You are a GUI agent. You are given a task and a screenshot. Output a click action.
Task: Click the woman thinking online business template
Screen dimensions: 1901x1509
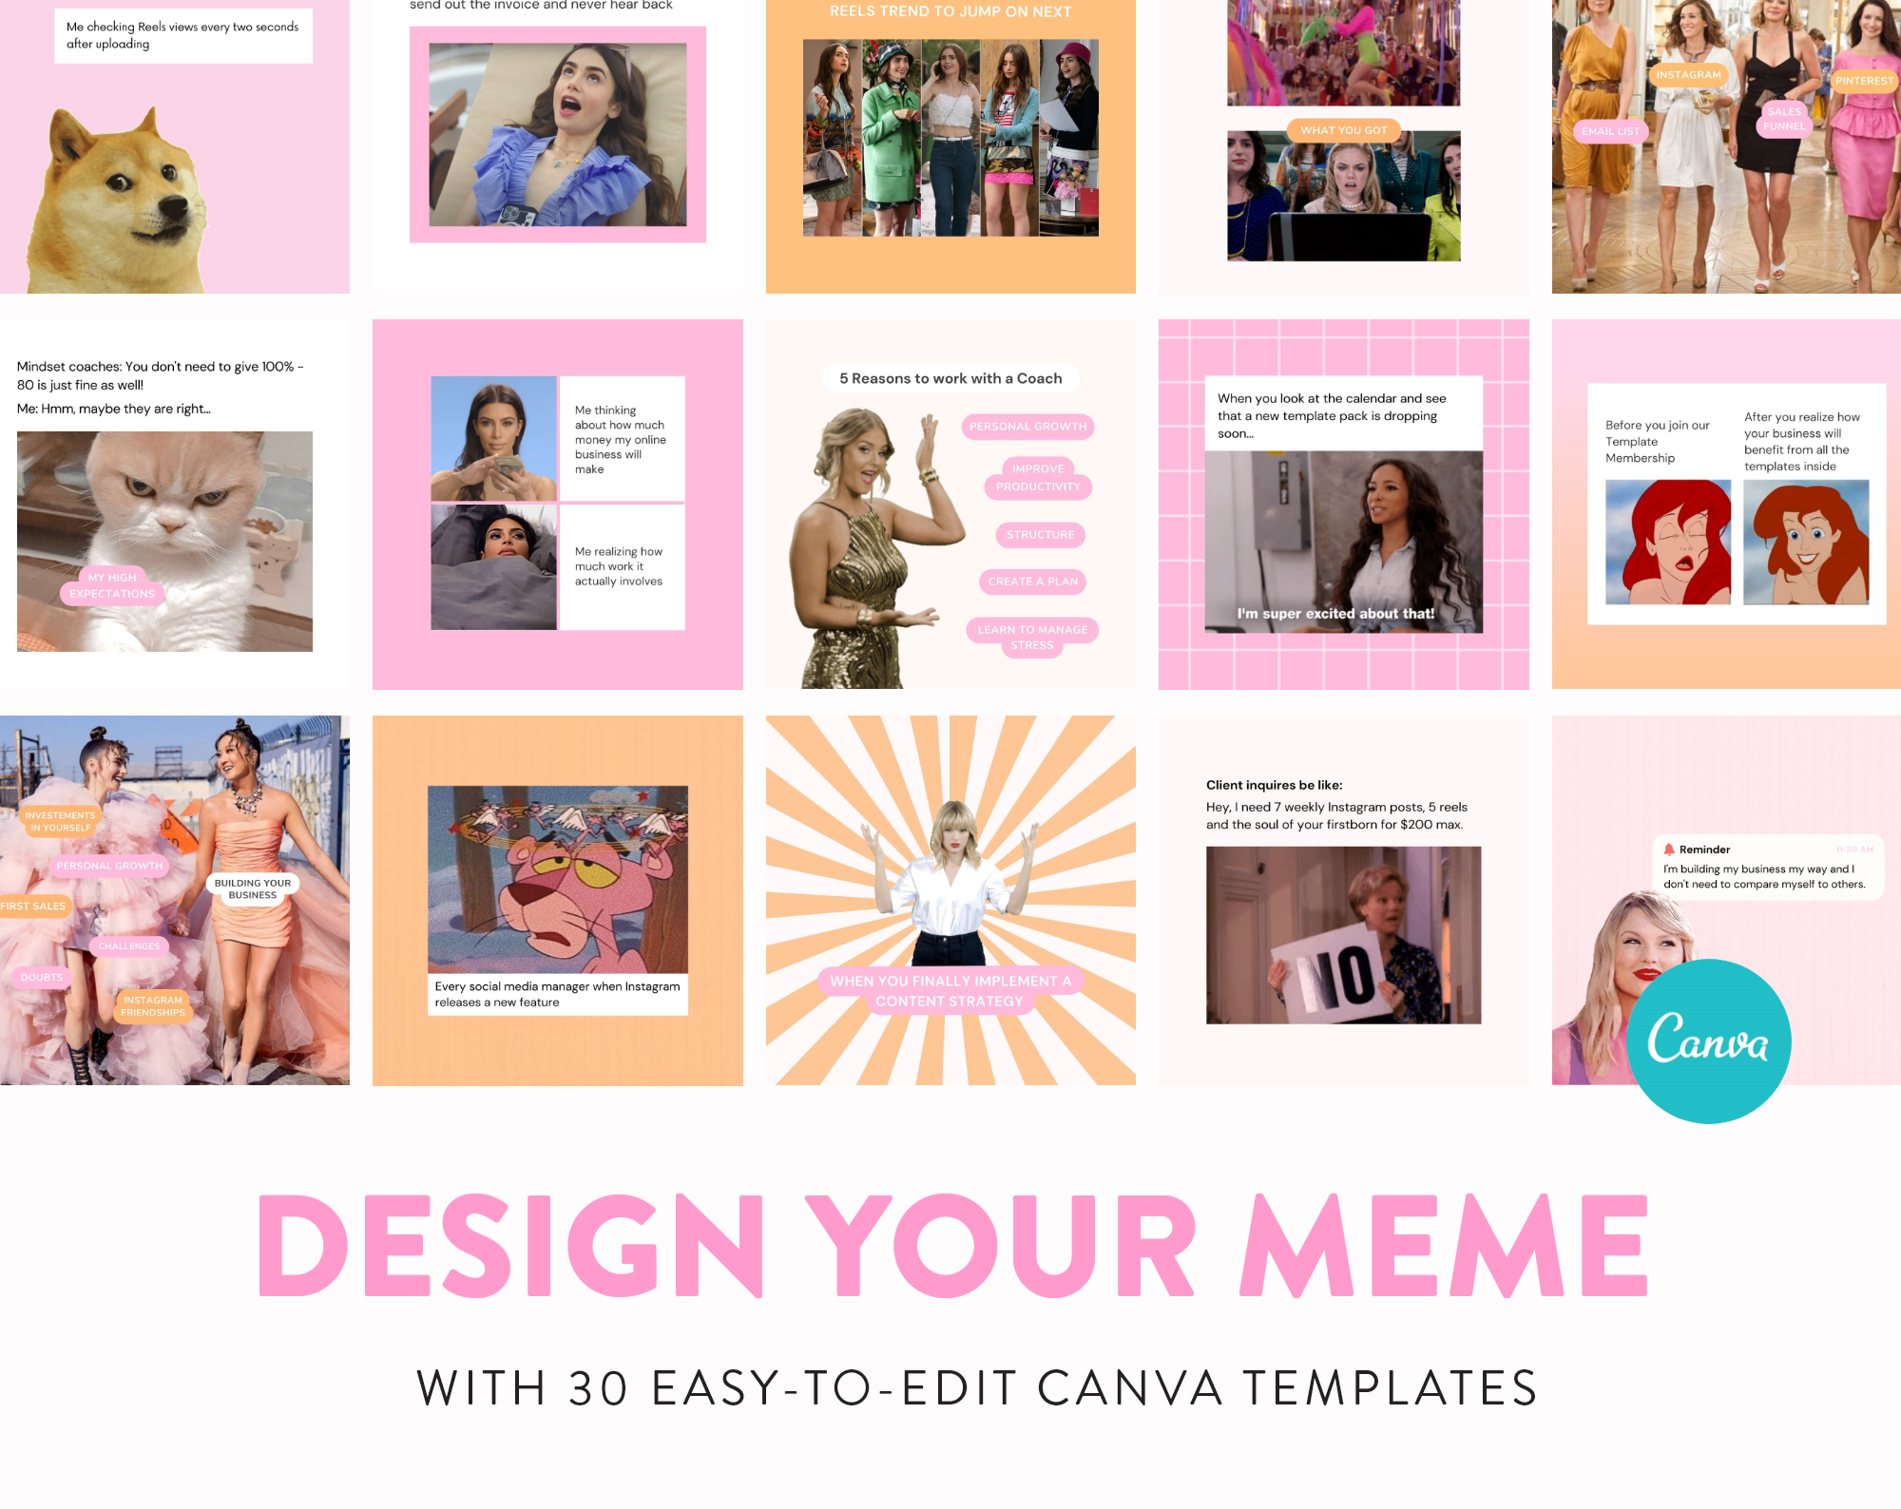coord(562,502)
